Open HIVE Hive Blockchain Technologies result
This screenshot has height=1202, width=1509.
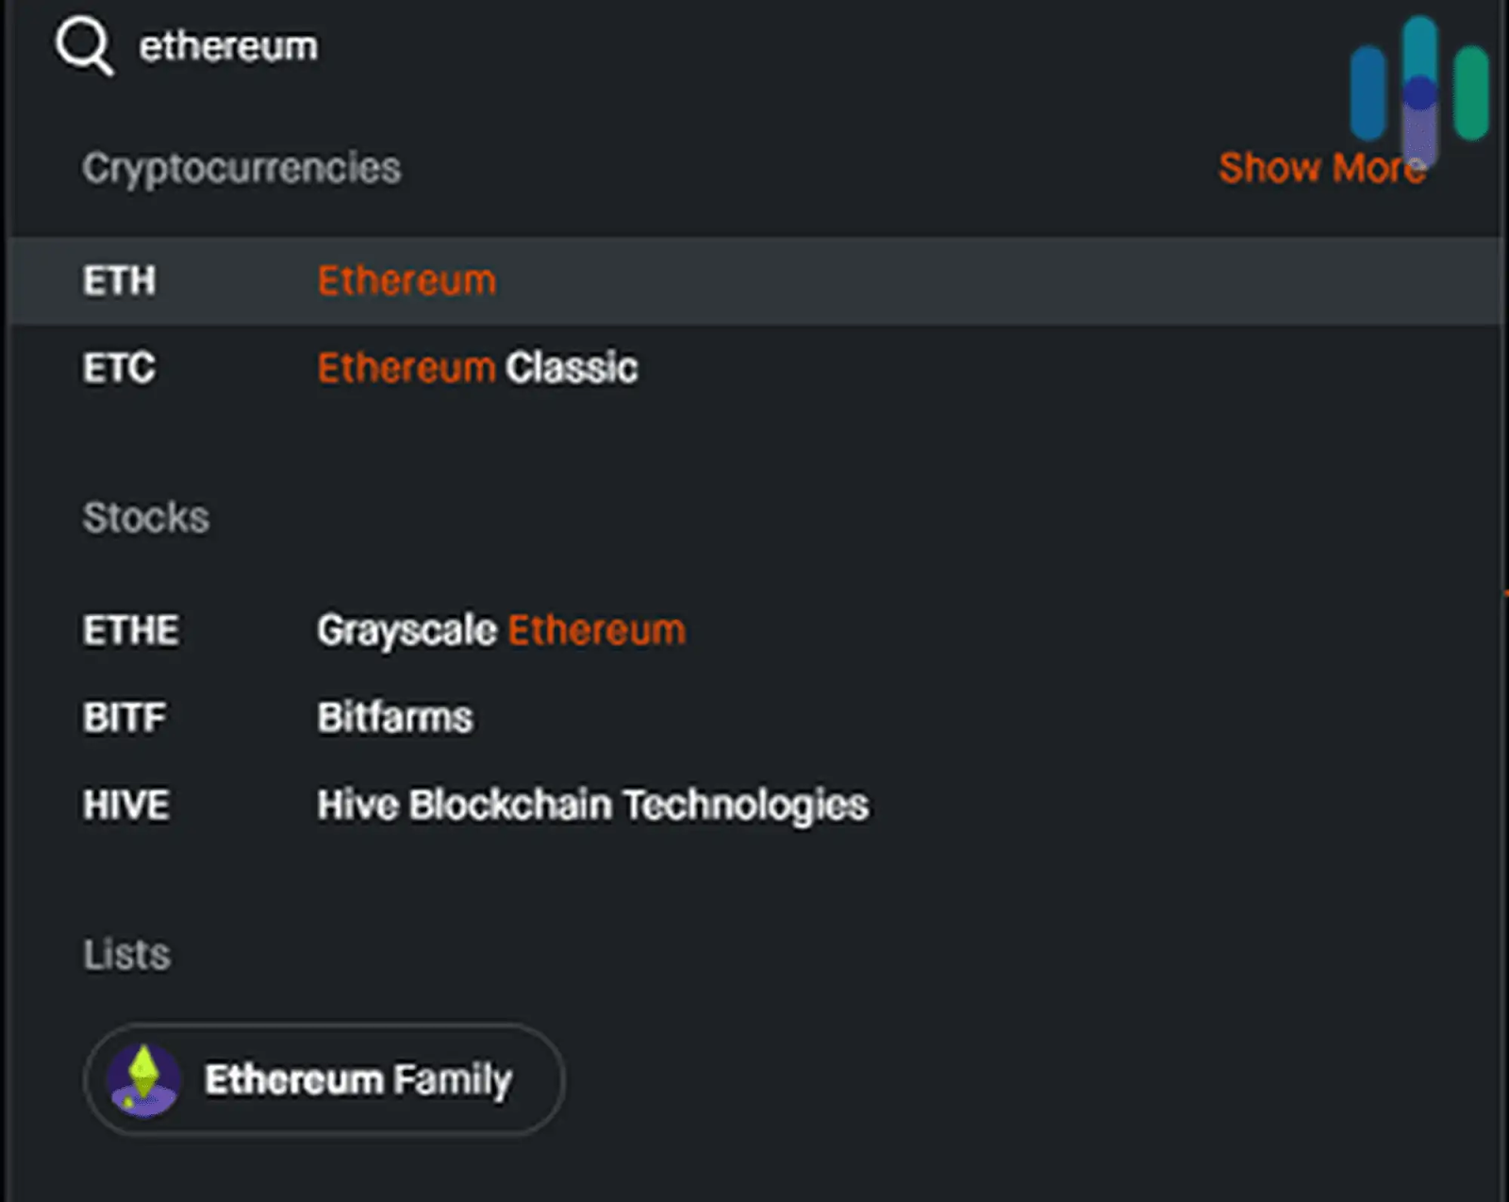click(x=754, y=805)
